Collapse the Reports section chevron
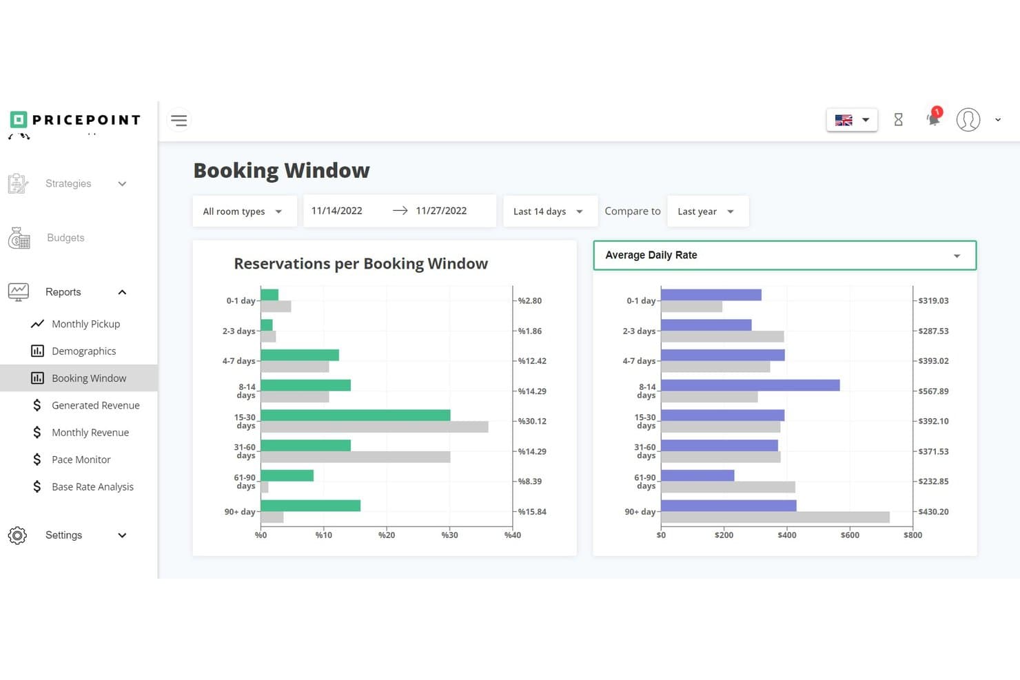The width and height of the screenshot is (1020, 680). (x=122, y=292)
